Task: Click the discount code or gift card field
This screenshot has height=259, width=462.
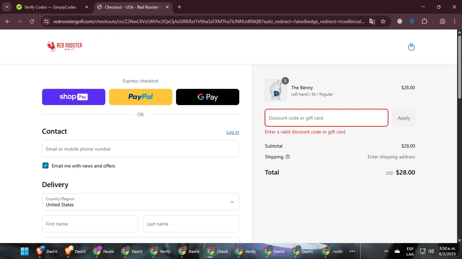Action: pyautogui.click(x=326, y=118)
